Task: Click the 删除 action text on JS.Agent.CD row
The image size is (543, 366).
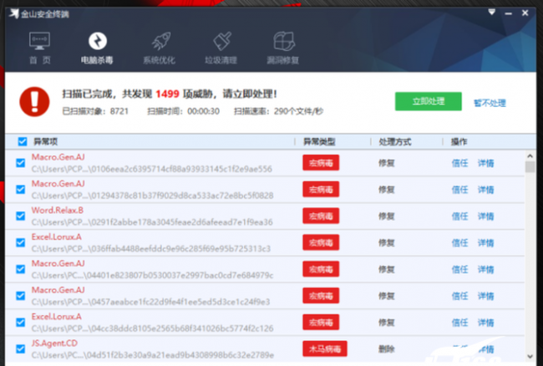Action: click(387, 349)
